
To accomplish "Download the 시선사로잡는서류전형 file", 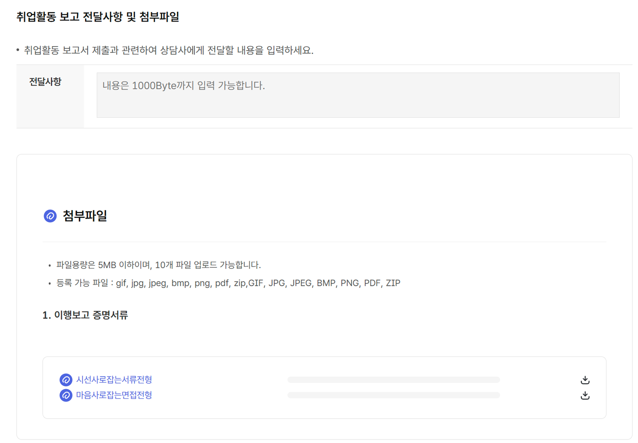I will click(x=585, y=380).
